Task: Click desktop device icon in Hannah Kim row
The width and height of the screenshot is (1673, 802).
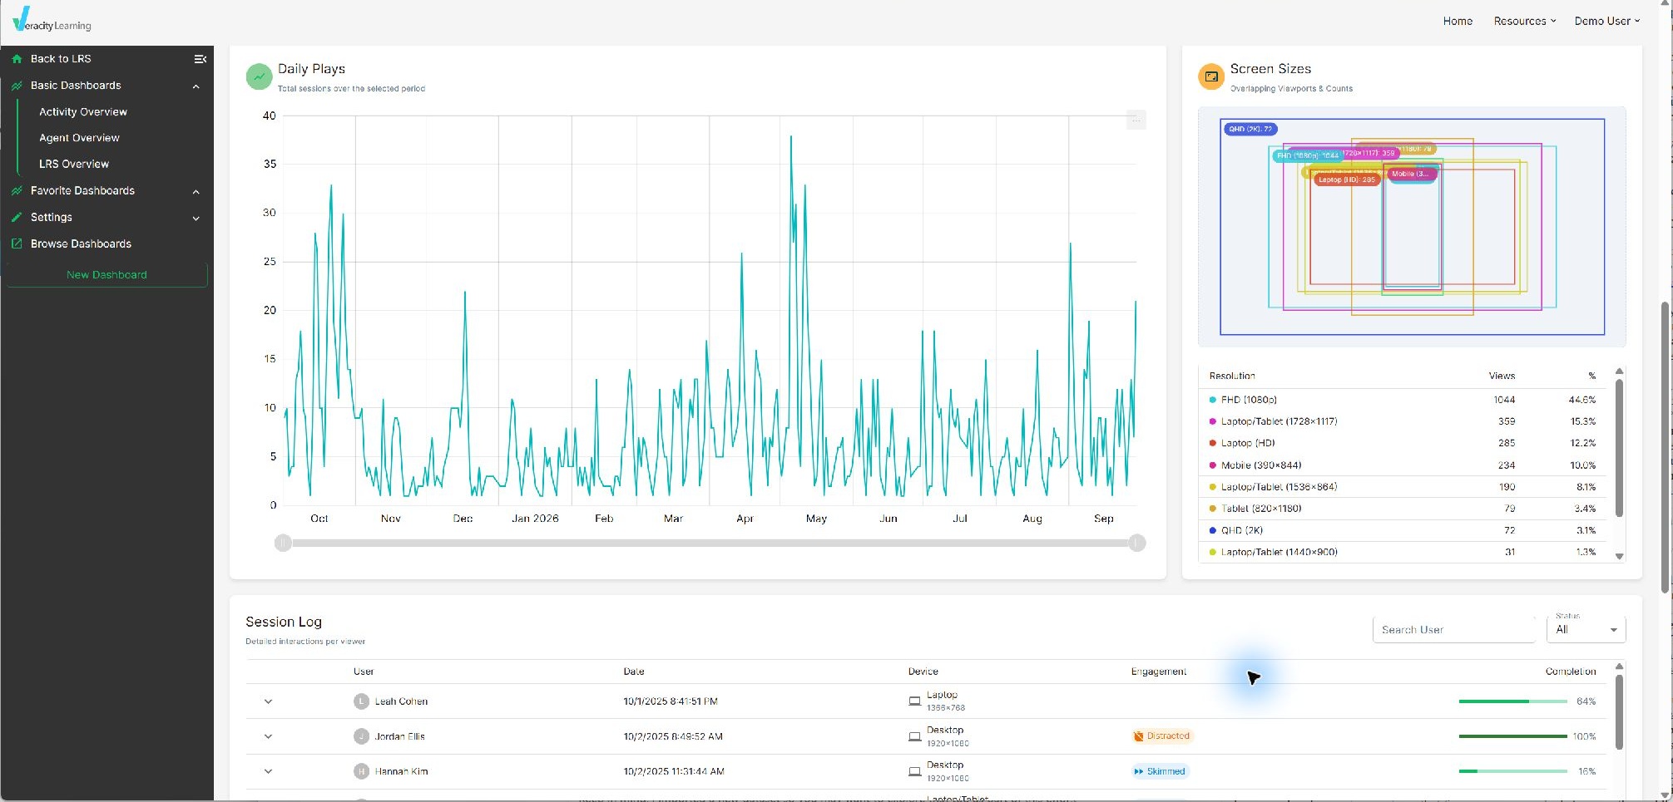Action: [x=914, y=771]
